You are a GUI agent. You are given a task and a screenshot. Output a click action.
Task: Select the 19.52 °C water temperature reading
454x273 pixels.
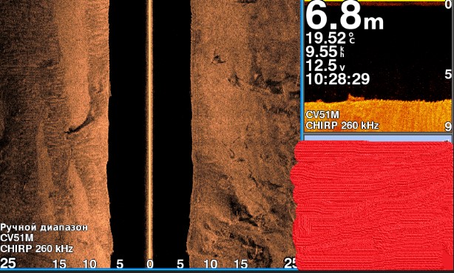click(330, 38)
